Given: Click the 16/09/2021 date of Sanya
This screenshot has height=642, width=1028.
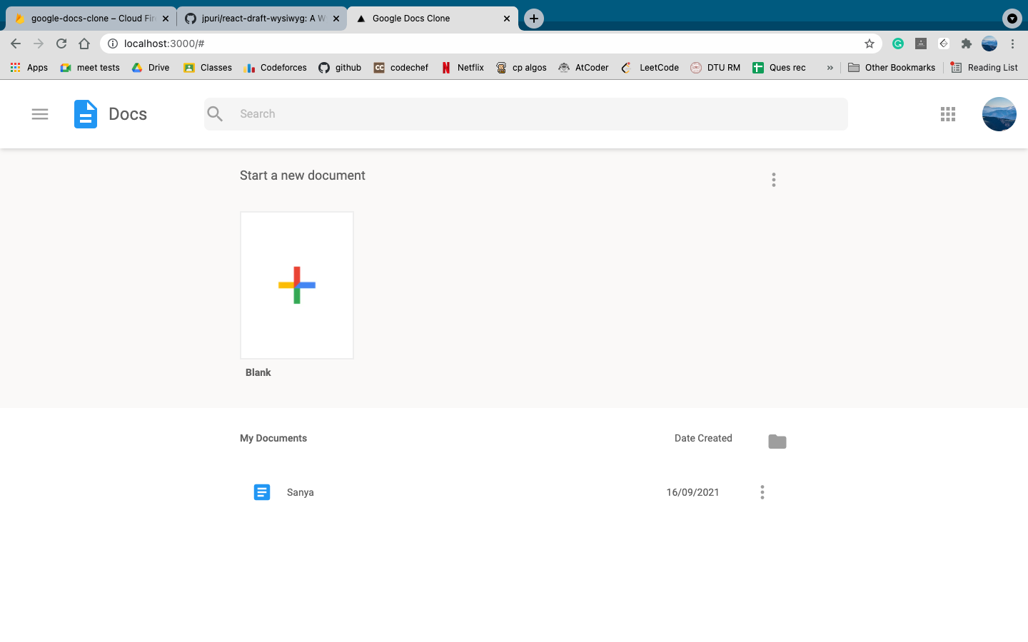Looking at the screenshot, I should coord(692,492).
